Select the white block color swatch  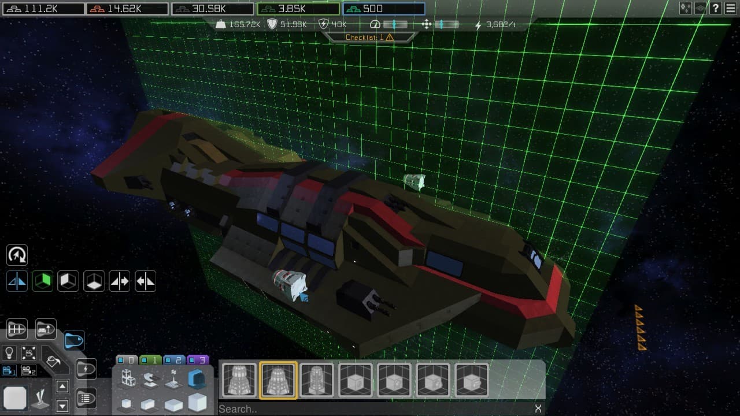tap(14, 399)
